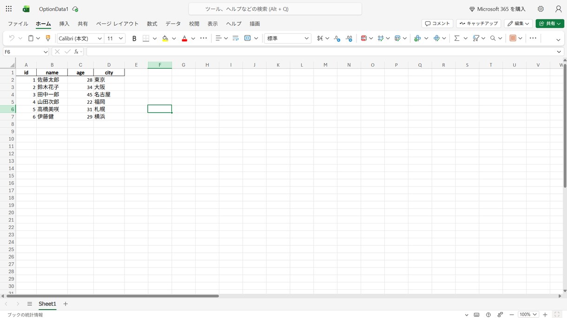Open more font options ellipsis

[x=204, y=38]
